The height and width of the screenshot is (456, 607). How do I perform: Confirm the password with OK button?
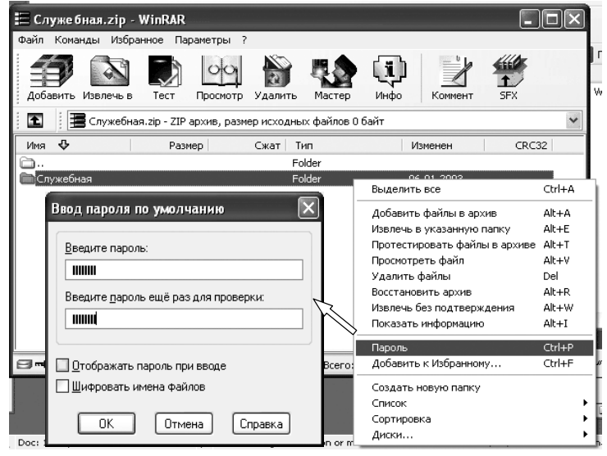tap(107, 423)
